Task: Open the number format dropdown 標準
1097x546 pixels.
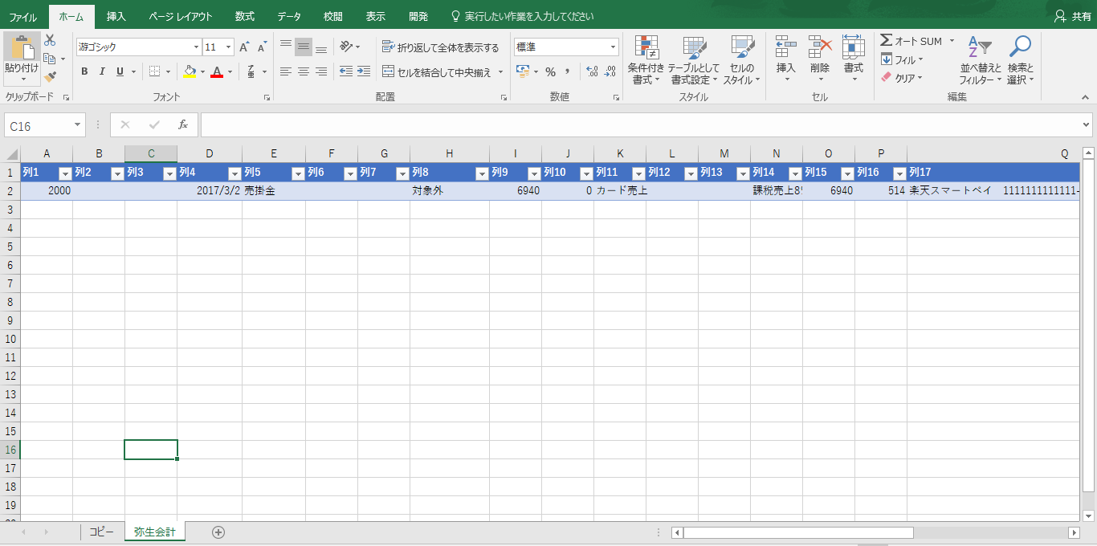Action: point(613,47)
